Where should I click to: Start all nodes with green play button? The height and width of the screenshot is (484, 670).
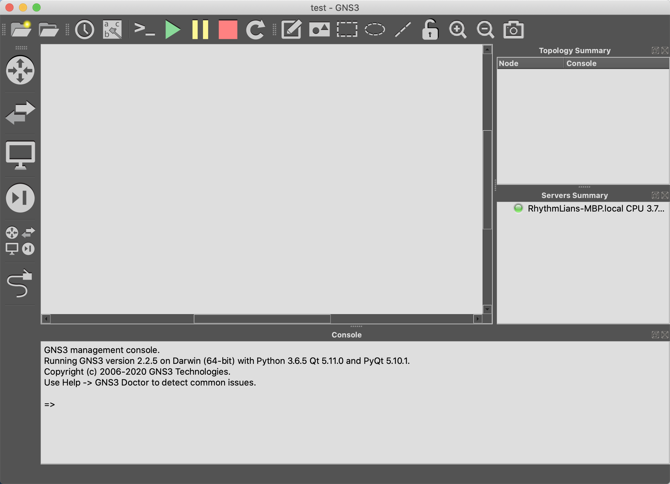point(173,29)
